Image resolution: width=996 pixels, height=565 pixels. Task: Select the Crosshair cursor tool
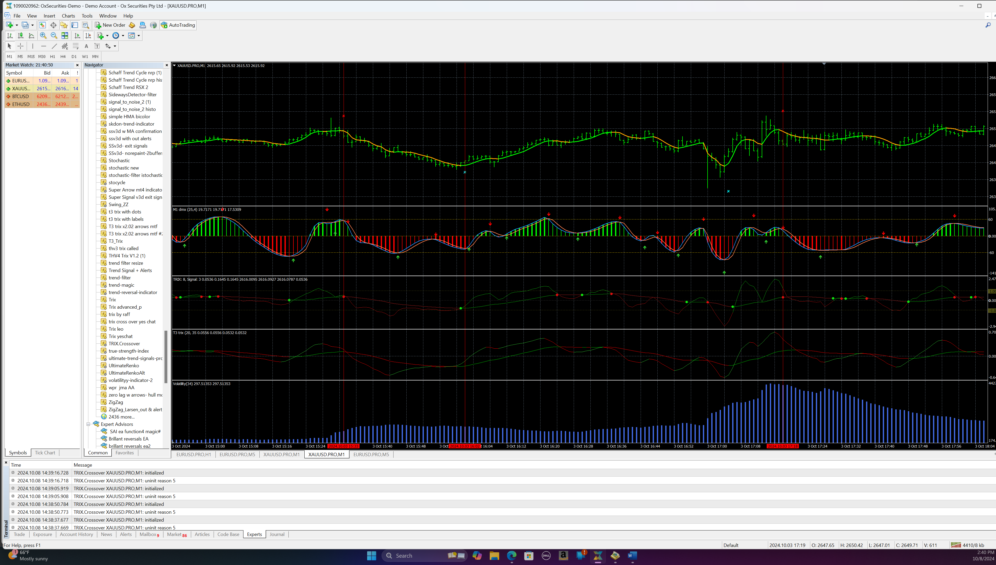click(x=21, y=46)
